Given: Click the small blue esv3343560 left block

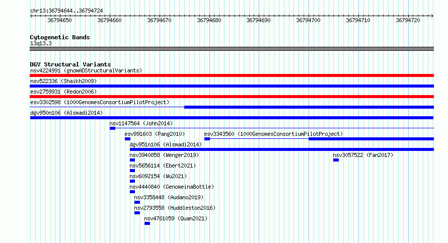Looking at the screenshot, I should [x=207, y=139].
